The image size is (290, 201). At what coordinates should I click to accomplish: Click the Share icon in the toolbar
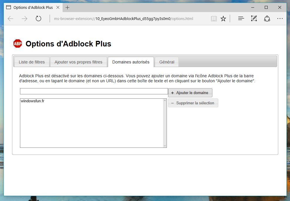click(x=267, y=19)
